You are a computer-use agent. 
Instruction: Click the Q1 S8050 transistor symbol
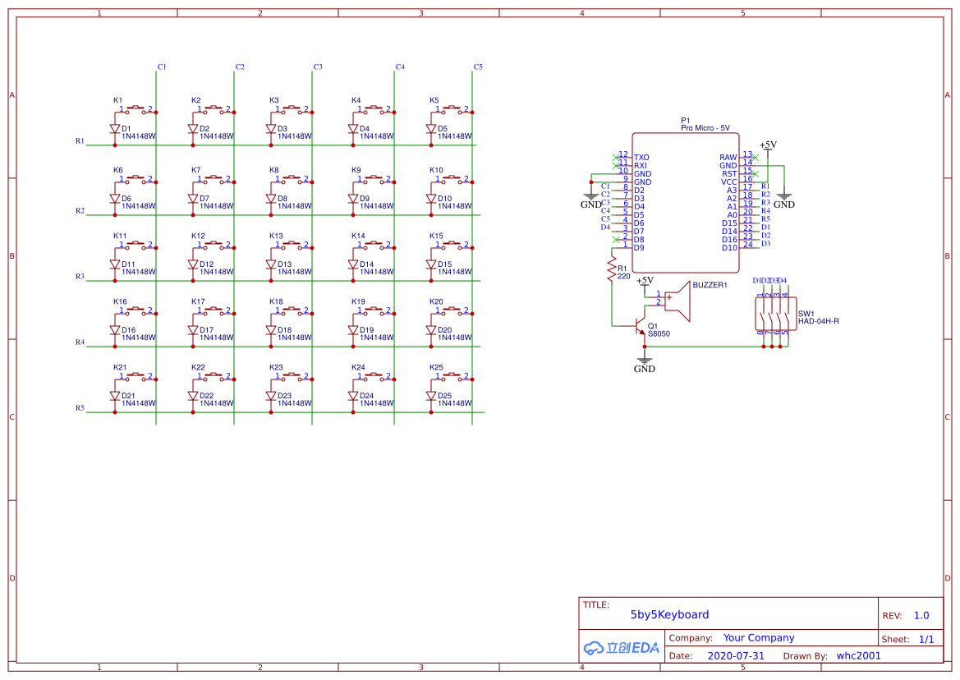(638, 326)
